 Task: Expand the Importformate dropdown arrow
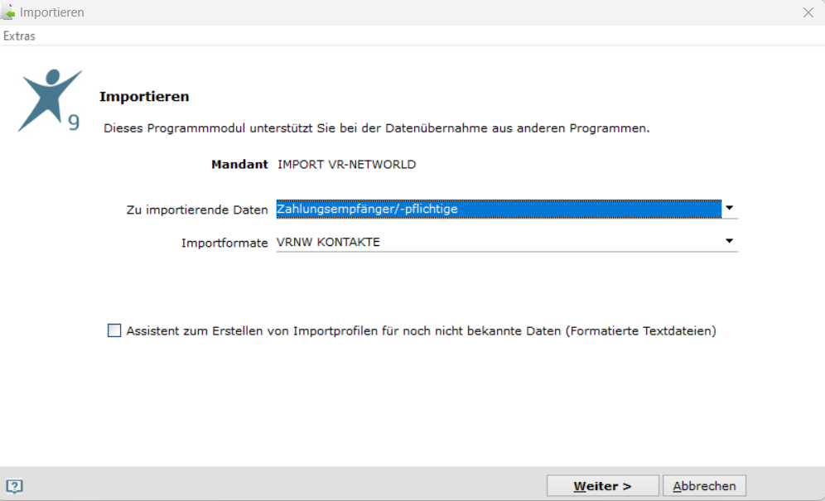coord(729,242)
